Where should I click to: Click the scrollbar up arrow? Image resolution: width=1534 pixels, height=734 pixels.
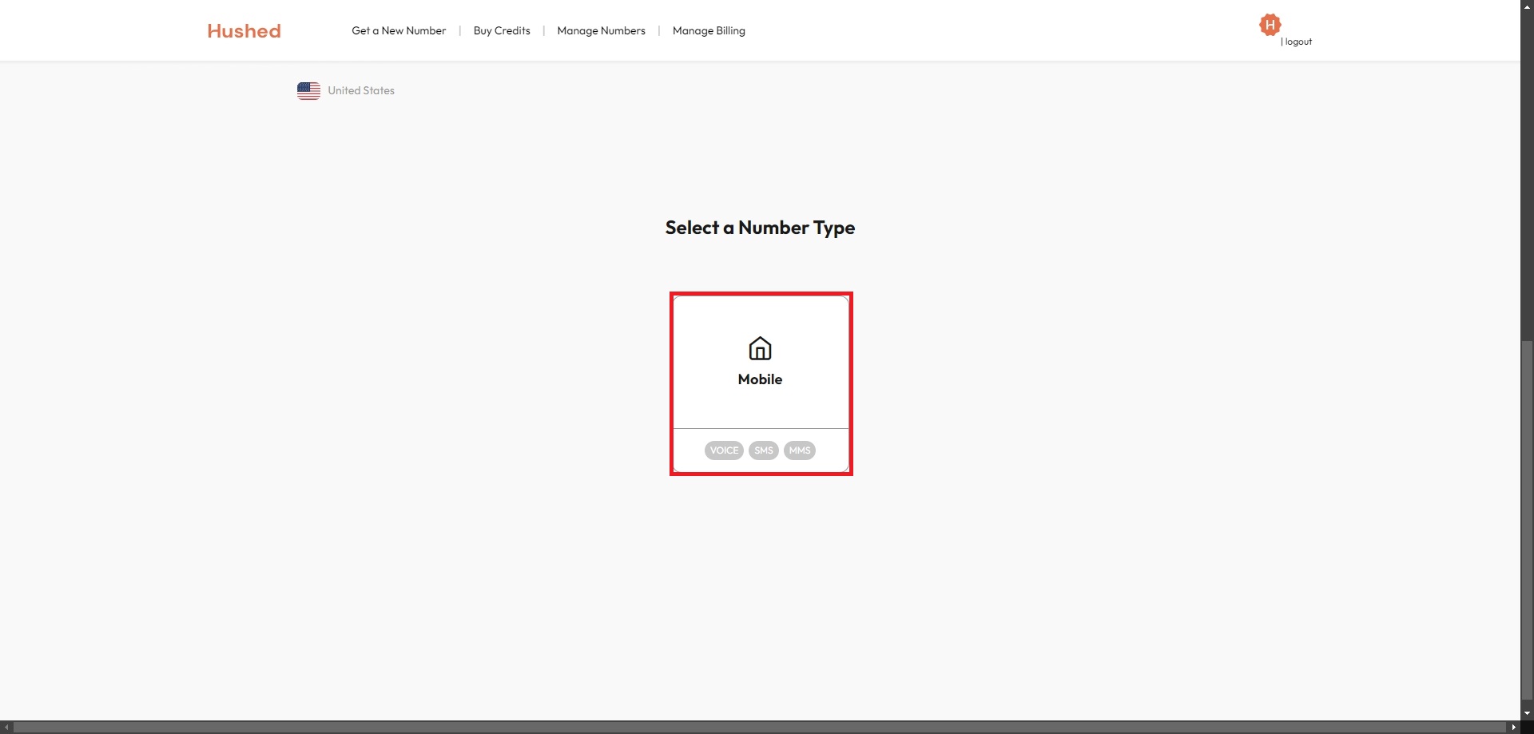1527,6
